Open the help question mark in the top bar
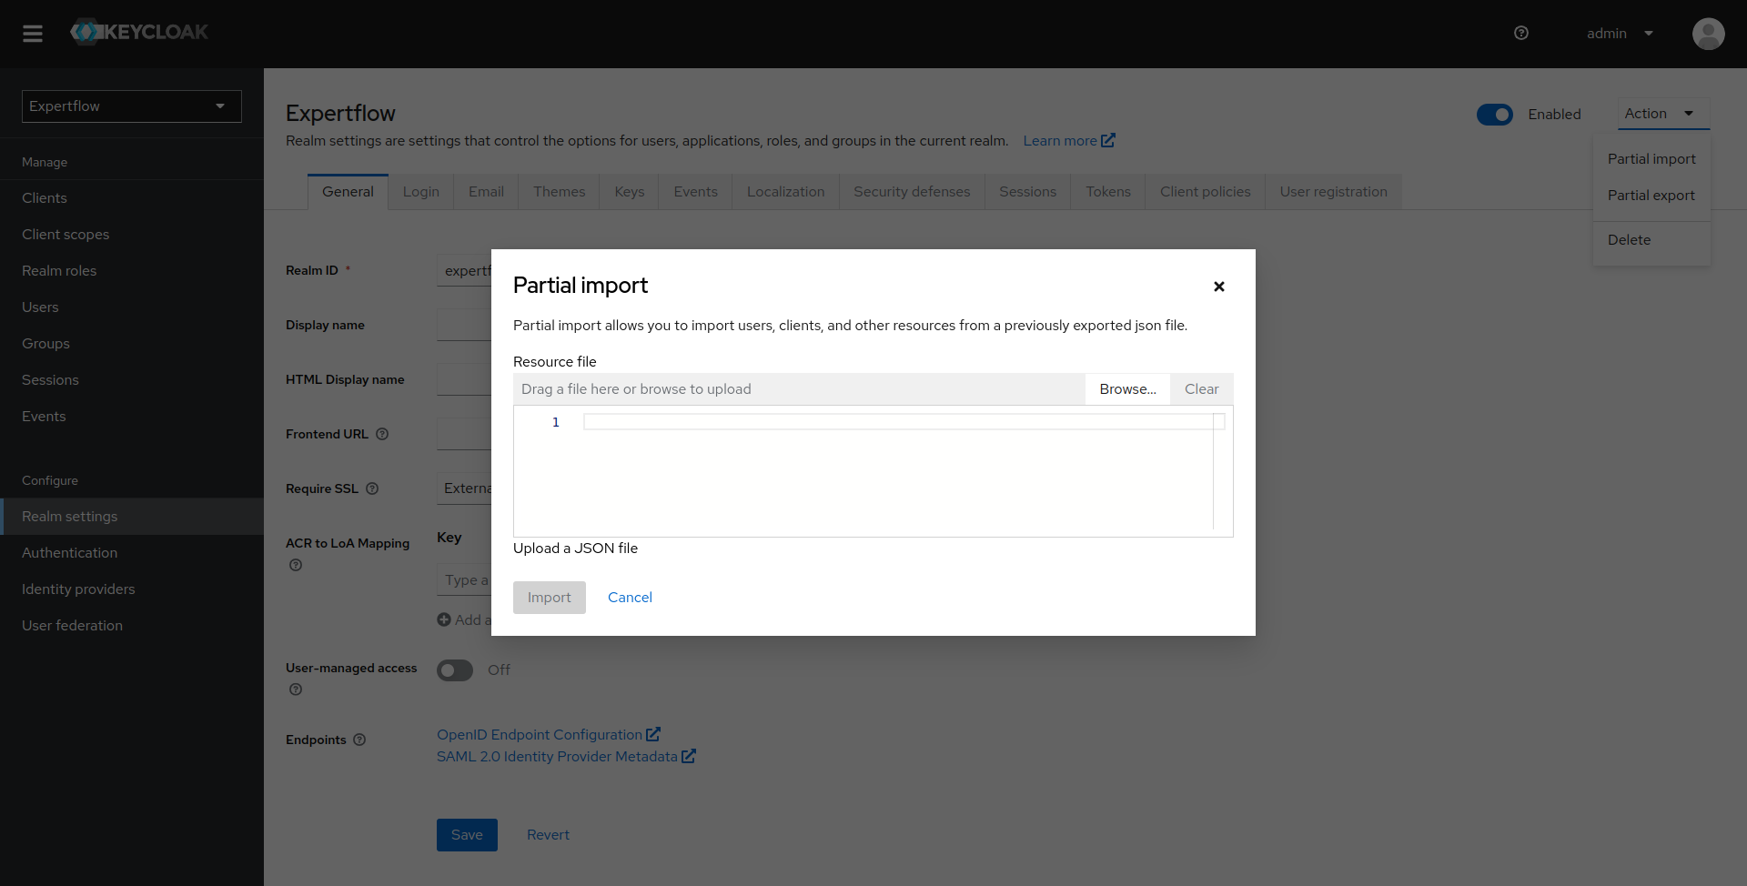The width and height of the screenshot is (1747, 886). 1520,33
